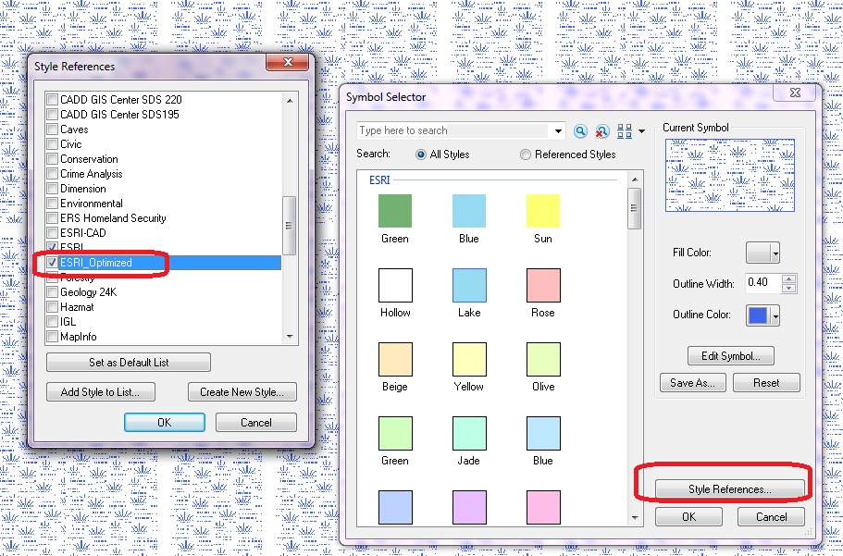
Task: Click Add Style to List... button
Action: 101,392
